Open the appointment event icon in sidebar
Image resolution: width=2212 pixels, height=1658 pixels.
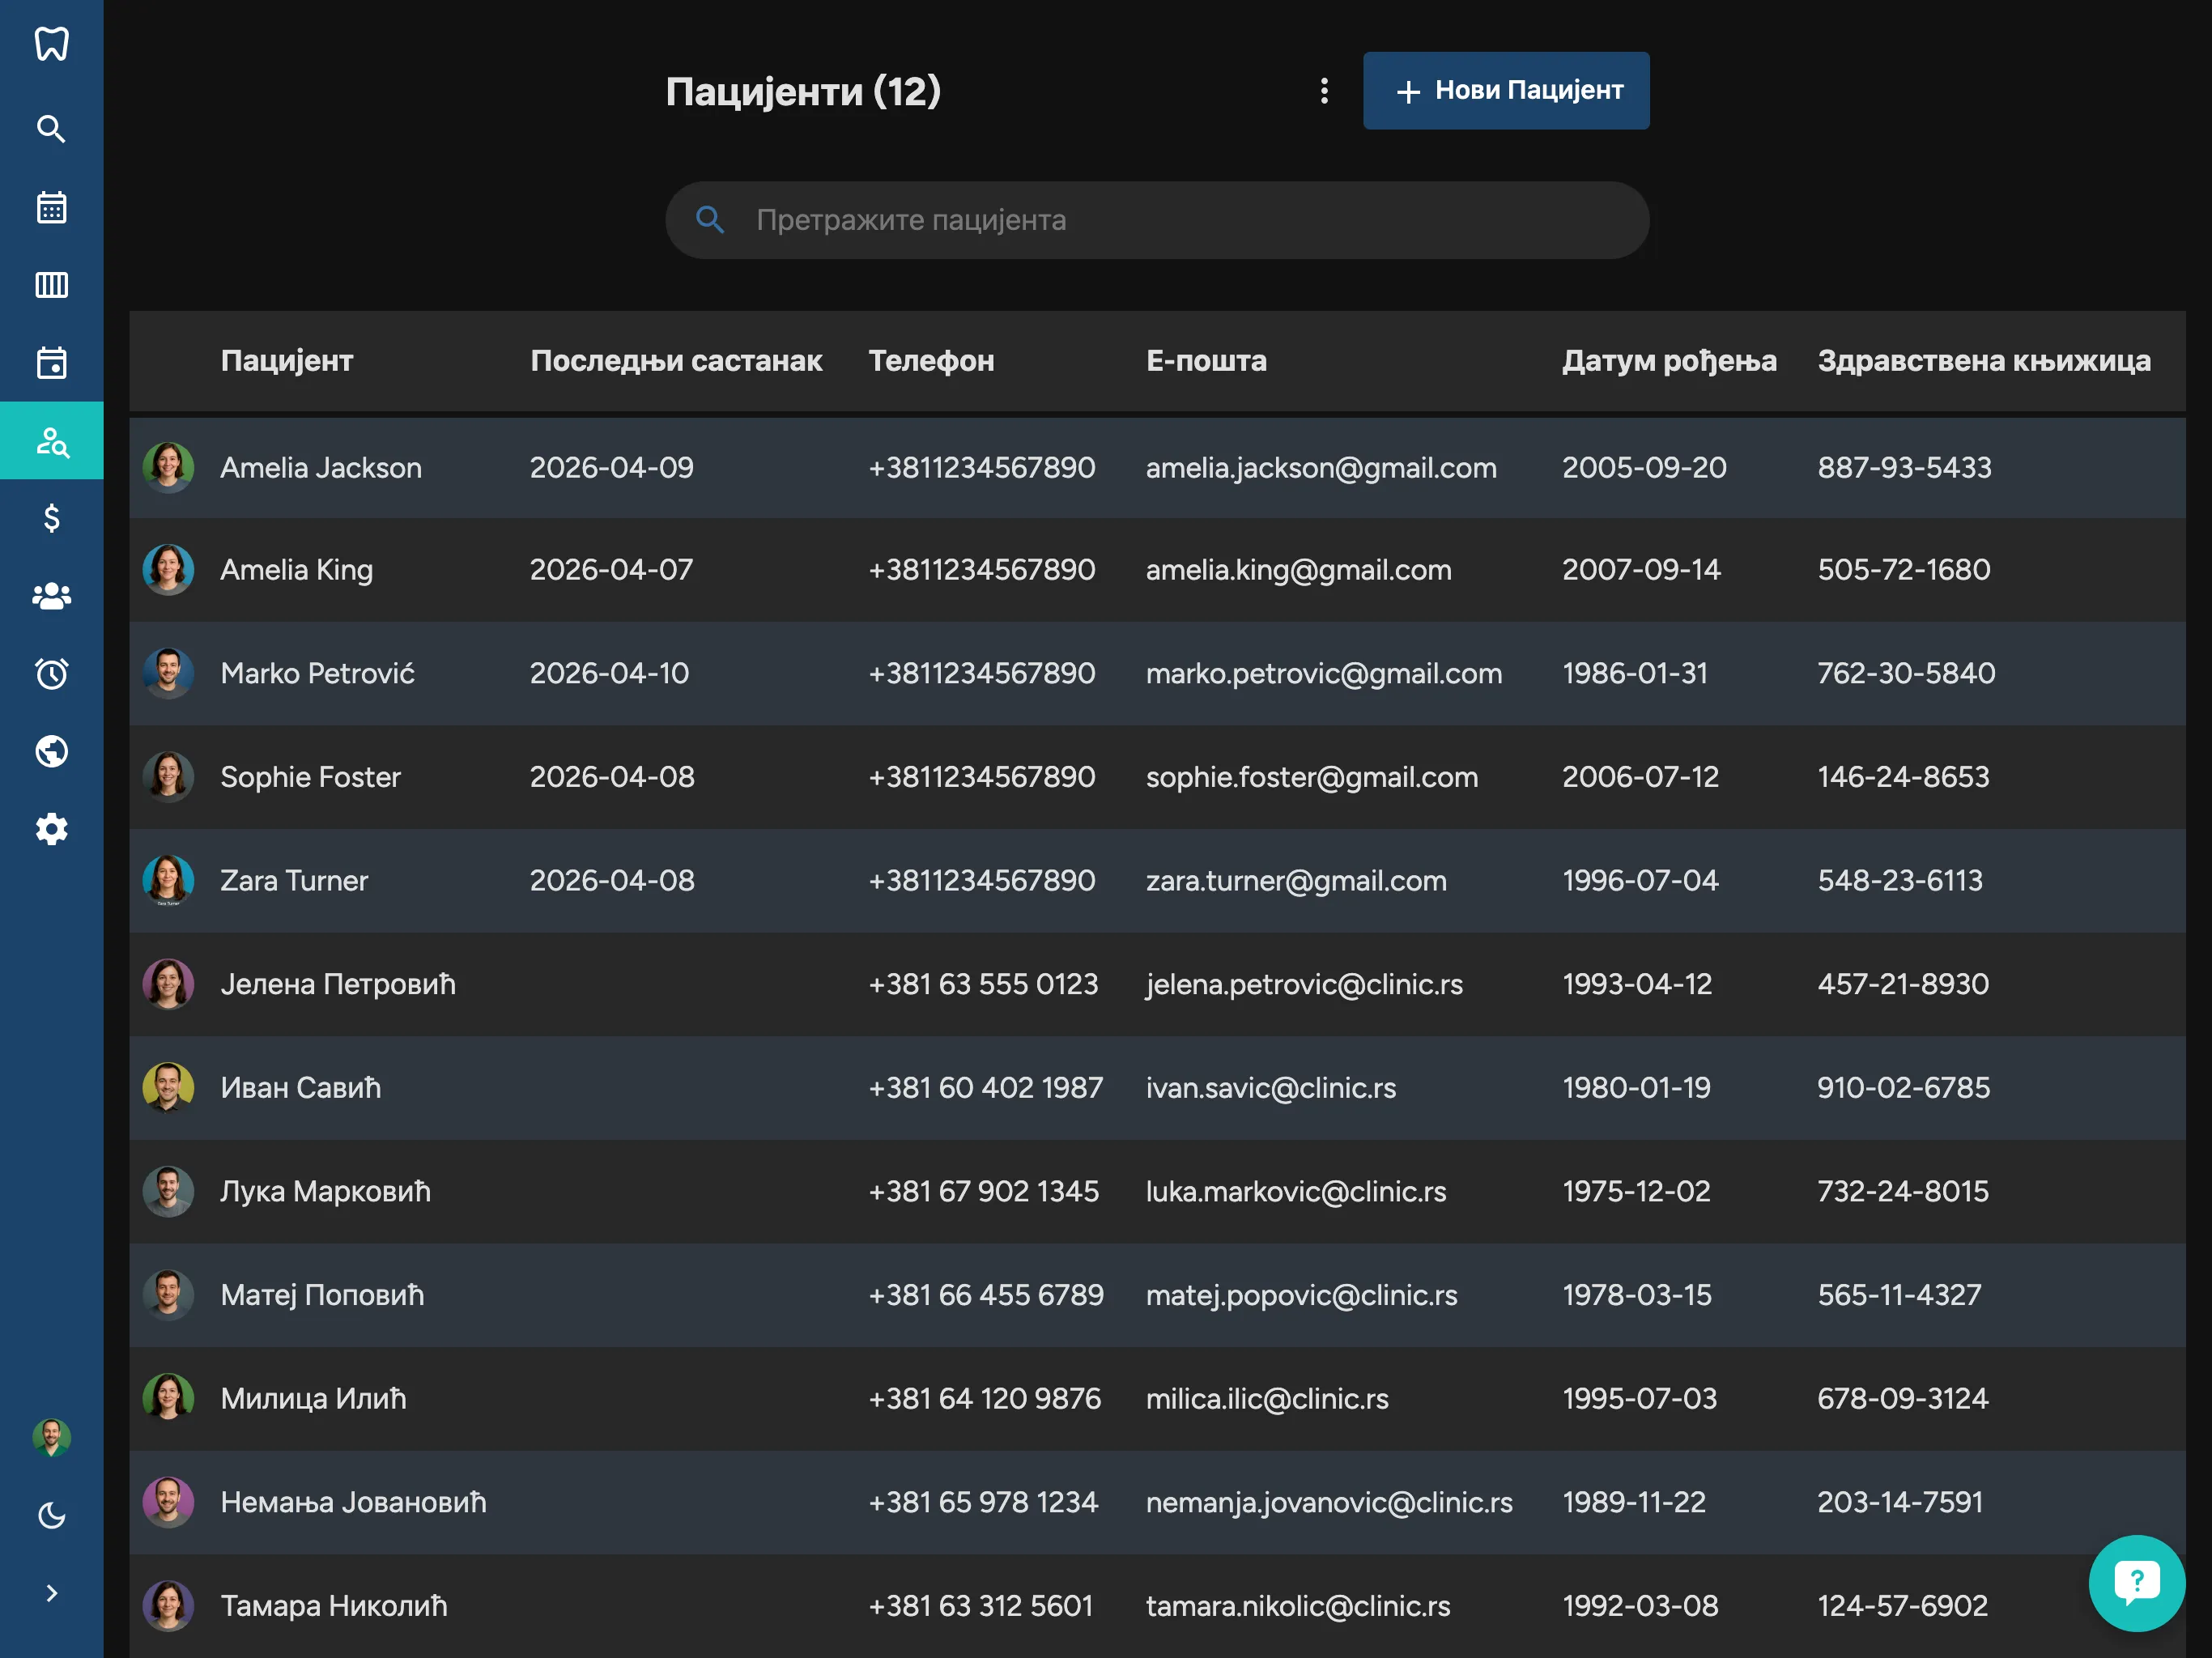tap(51, 363)
